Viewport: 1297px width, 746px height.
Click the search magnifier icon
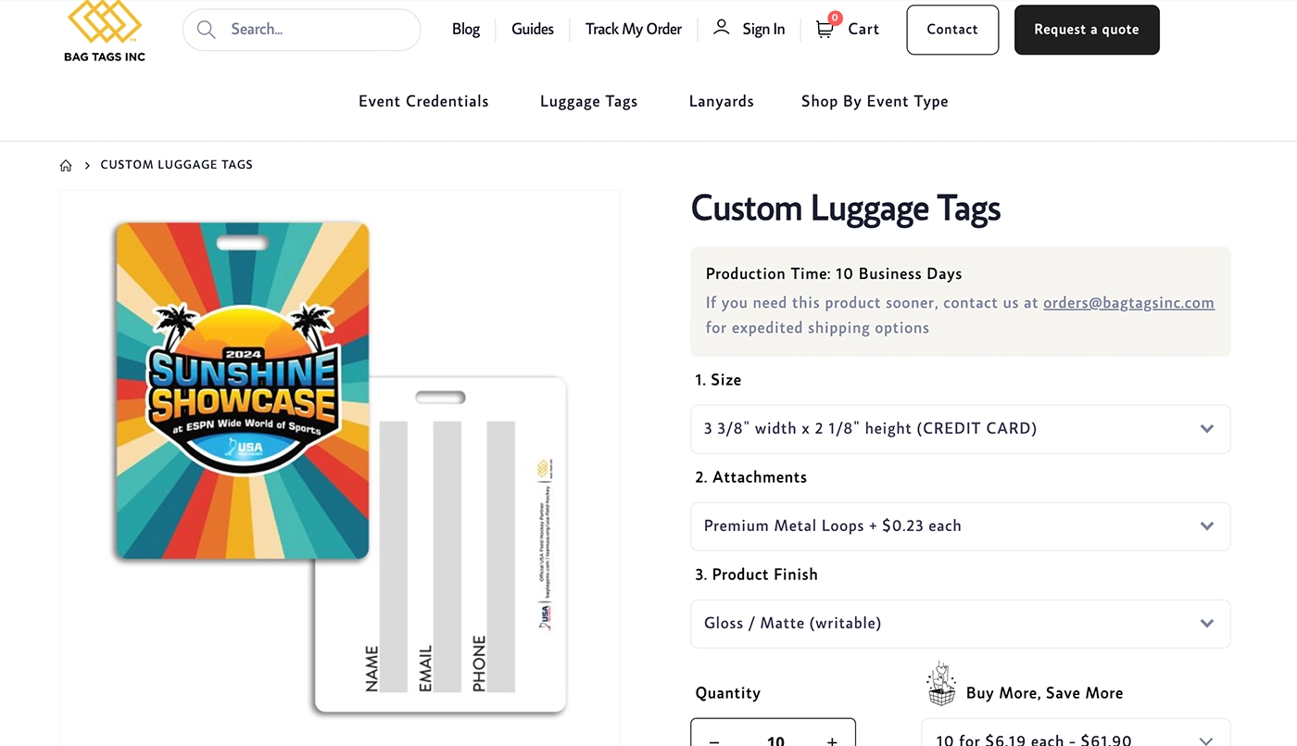coord(206,30)
